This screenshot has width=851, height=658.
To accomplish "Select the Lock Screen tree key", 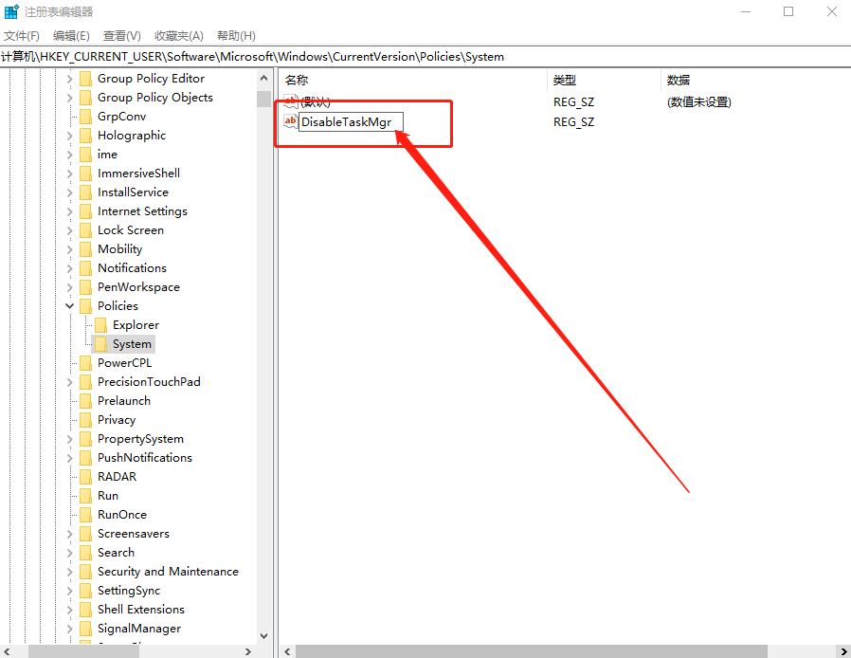I will [130, 230].
